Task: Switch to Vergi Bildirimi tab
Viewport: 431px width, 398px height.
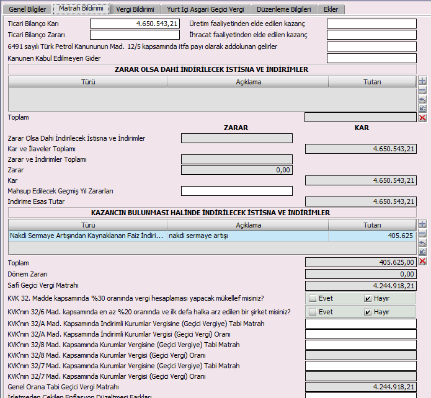Action: [135, 9]
